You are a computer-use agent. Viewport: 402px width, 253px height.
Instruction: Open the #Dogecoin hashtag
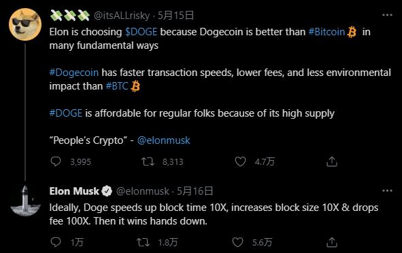[74, 73]
